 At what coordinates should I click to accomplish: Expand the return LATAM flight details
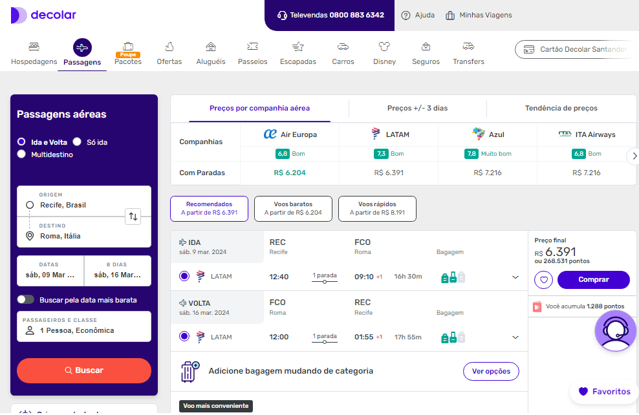(515, 337)
